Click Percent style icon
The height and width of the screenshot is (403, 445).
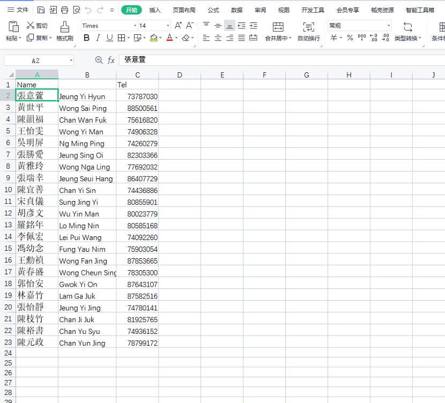coord(350,38)
